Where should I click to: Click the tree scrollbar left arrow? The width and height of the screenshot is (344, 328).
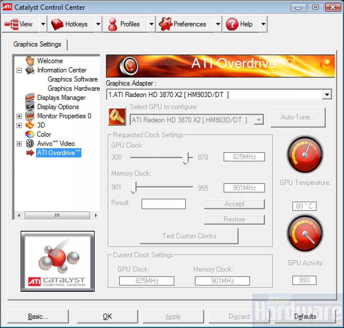click(x=19, y=216)
